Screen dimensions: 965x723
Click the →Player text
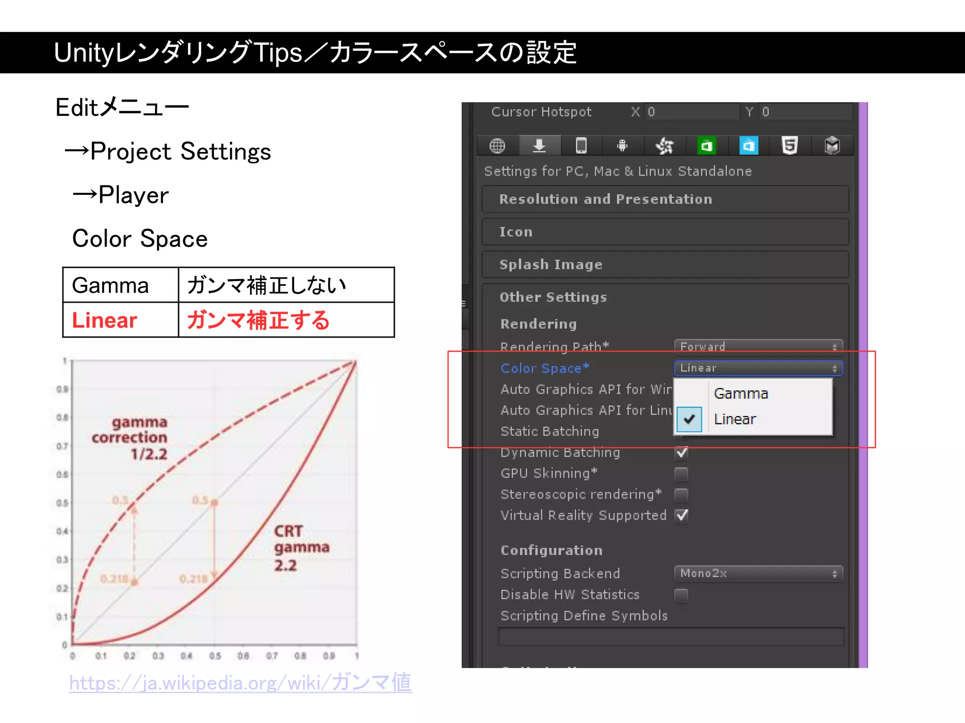click(120, 195)
